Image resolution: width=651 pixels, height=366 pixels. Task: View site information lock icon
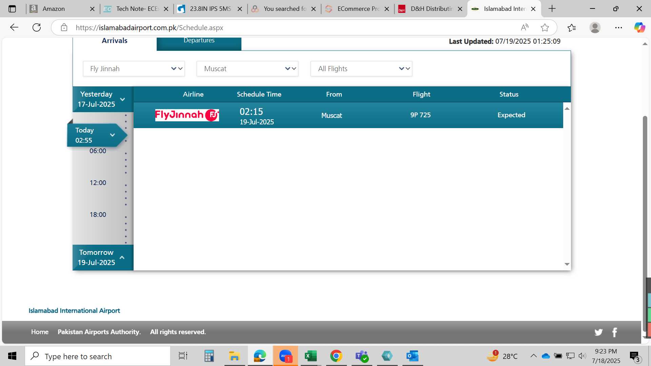tap(64, 27)
